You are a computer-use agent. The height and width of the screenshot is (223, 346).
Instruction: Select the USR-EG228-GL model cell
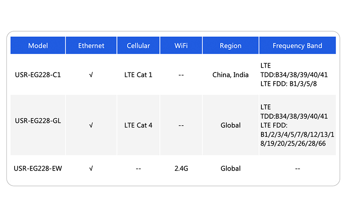[x=38, y=121]
